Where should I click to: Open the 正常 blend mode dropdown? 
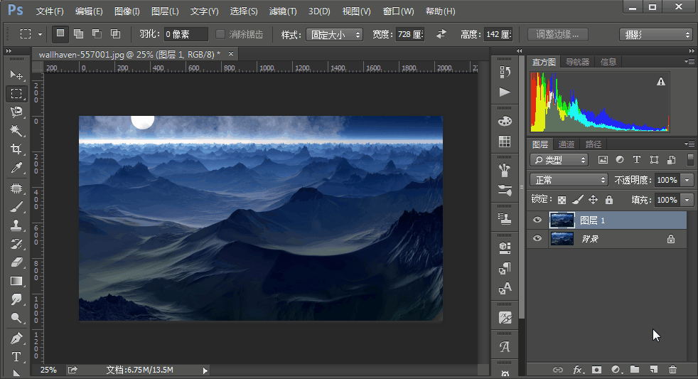click(x=569, y=180)
